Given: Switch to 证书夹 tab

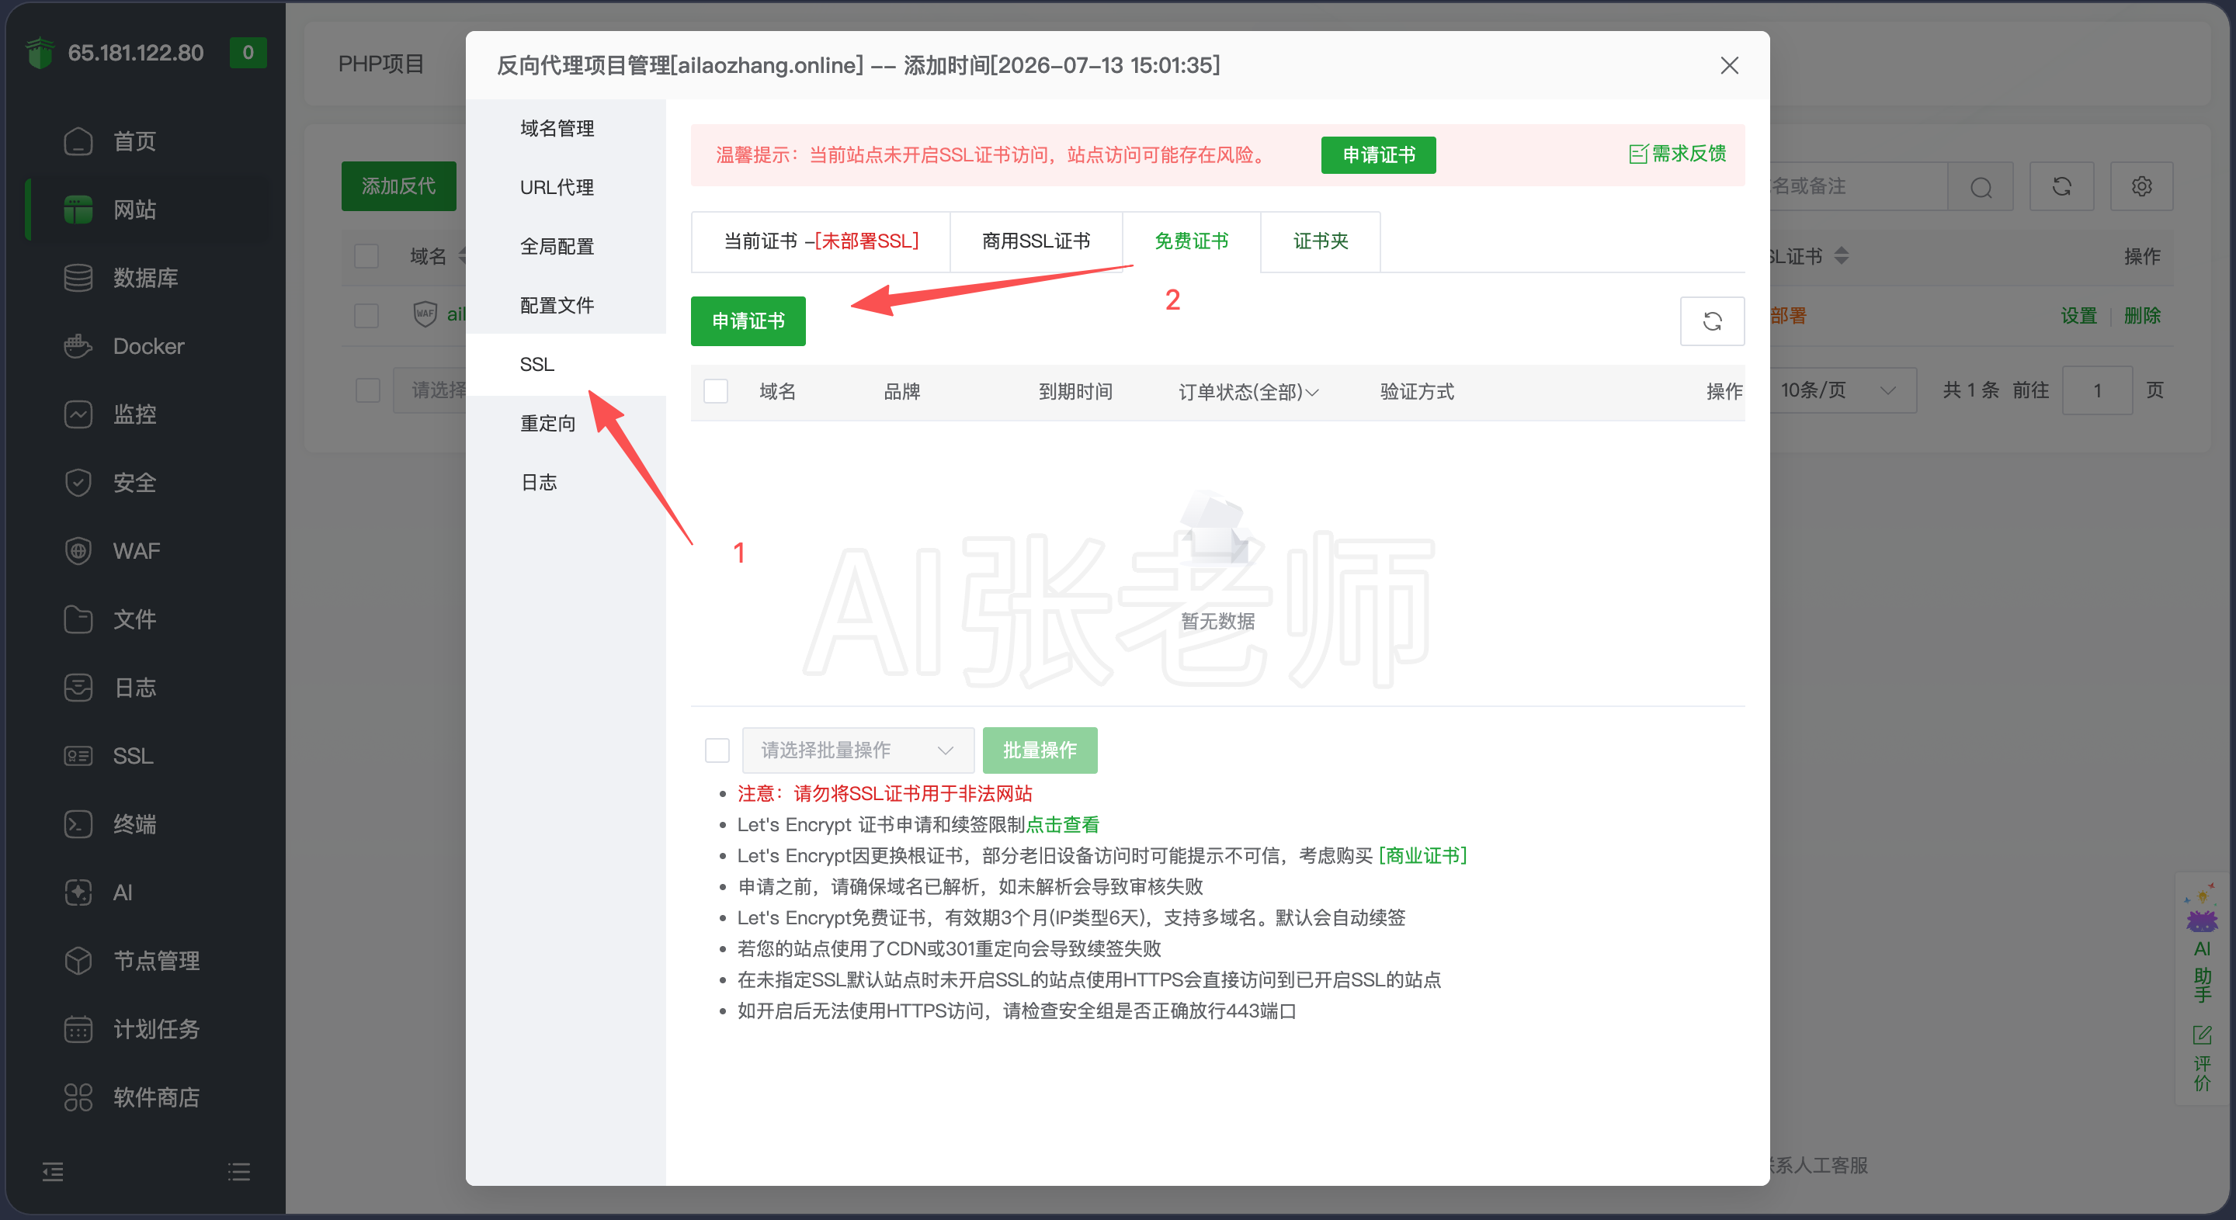Looking at the screenshot, I should (1320, 241).
